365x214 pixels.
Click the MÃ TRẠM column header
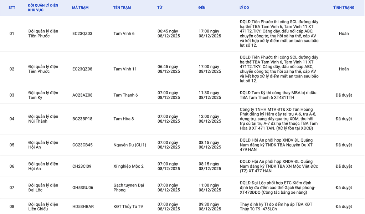[x=80, y=8]
